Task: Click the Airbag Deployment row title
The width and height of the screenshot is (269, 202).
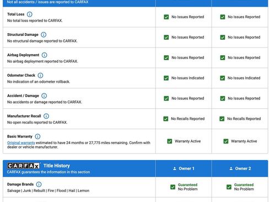Action: pyautogui.click(x=23, y=55)
